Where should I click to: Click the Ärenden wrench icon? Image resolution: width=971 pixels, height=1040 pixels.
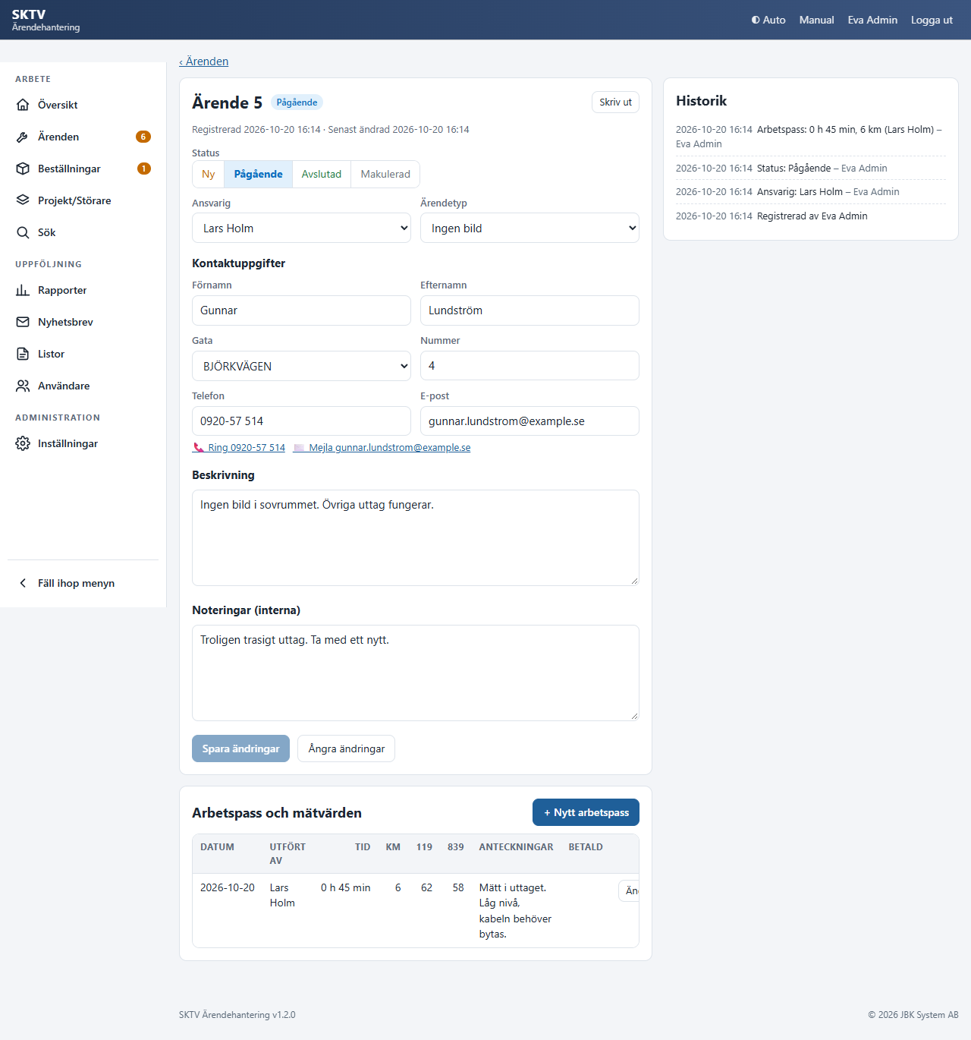pyautogui.click(x=23, y=137)
